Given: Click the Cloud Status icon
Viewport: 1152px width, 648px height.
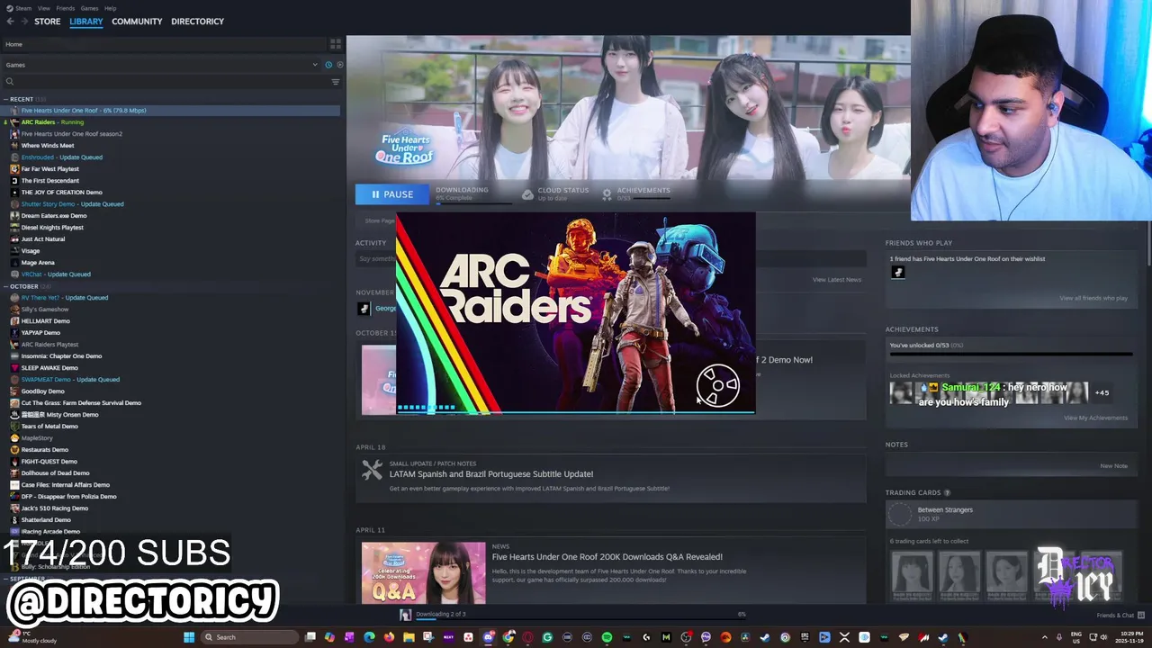Looking at the screenshot, I should 527,194.
